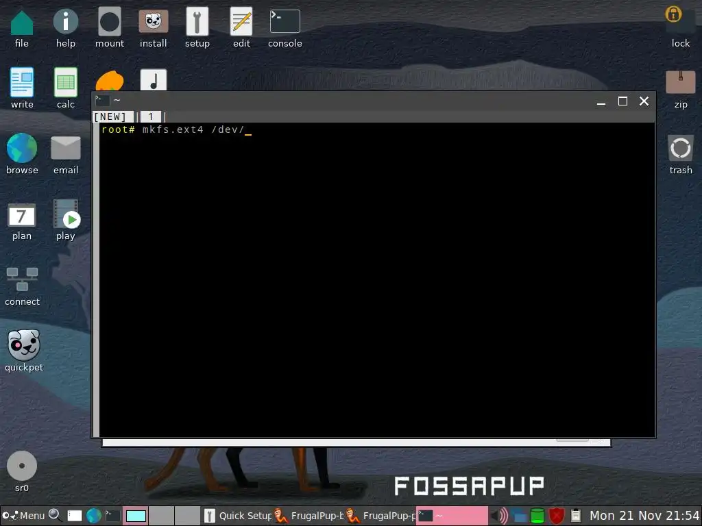Open the sr0 optical drive icon

(x=21, y=466)
